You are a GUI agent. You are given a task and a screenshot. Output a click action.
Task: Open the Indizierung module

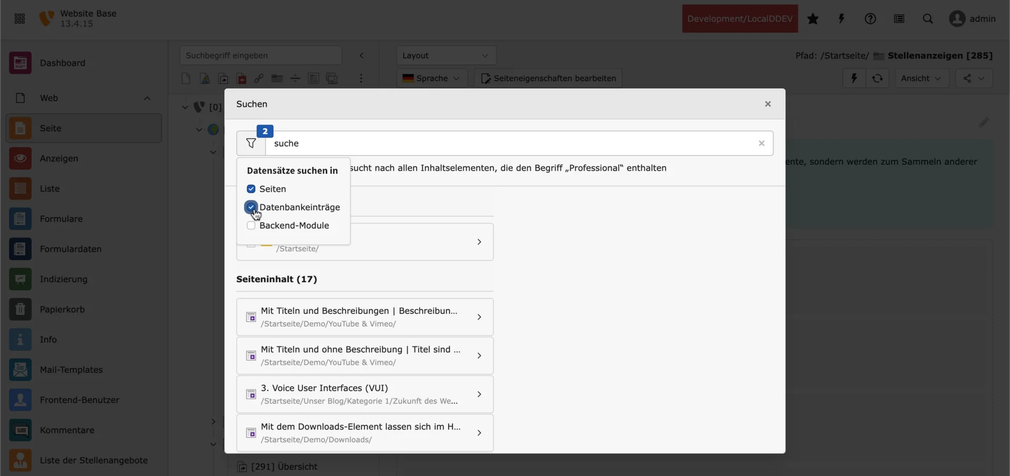click(63, 279)
